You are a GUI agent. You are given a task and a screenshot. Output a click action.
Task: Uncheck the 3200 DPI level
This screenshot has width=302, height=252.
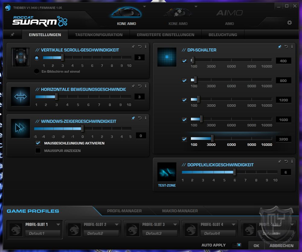[x=184, y=139]
